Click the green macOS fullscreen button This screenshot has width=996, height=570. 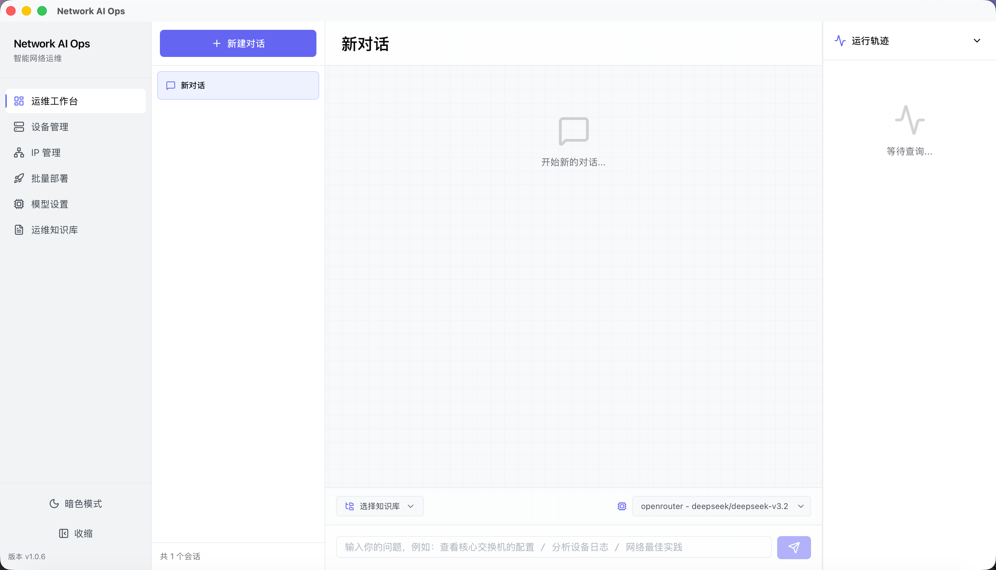pos(42,11)
